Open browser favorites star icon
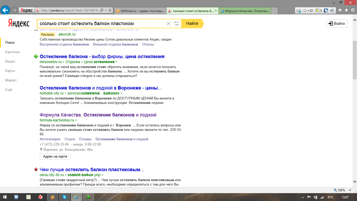 pos(346,10)
